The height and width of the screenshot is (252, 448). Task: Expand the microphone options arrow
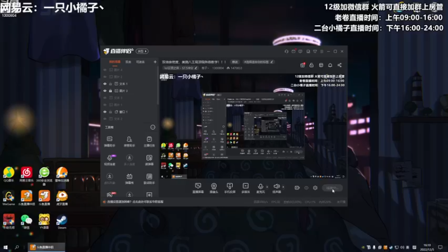click(x=267, y=187)
